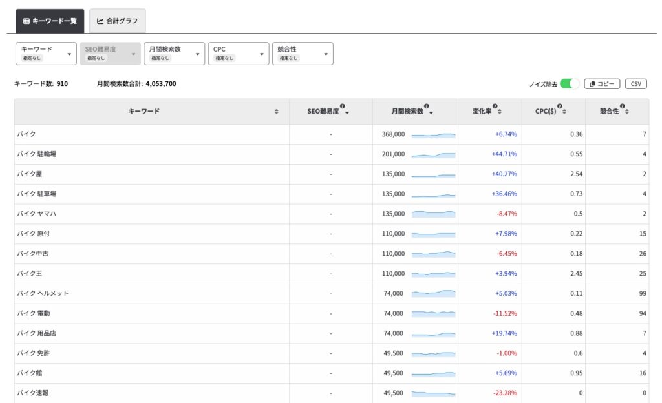Select the キーワード一覧 tab
This screenshot has height=403, width=662.
(50, 21)
